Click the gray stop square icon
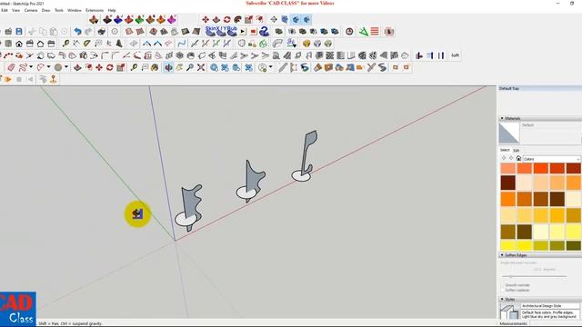582x327 pixels. (x=19, y=79)
